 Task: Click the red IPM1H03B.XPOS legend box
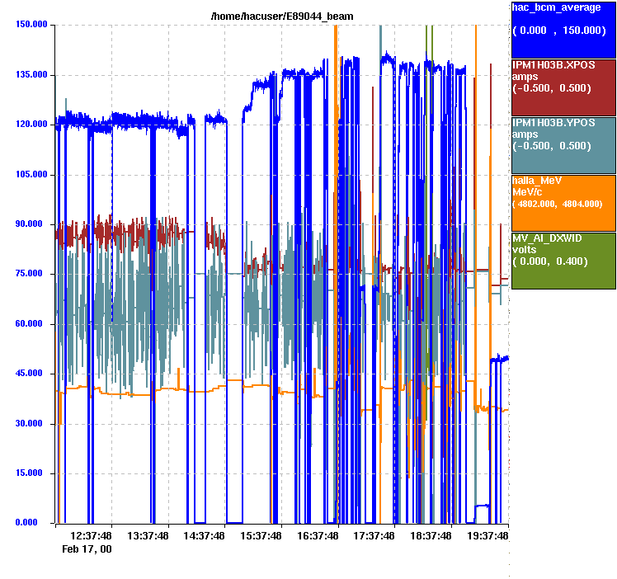563,87
